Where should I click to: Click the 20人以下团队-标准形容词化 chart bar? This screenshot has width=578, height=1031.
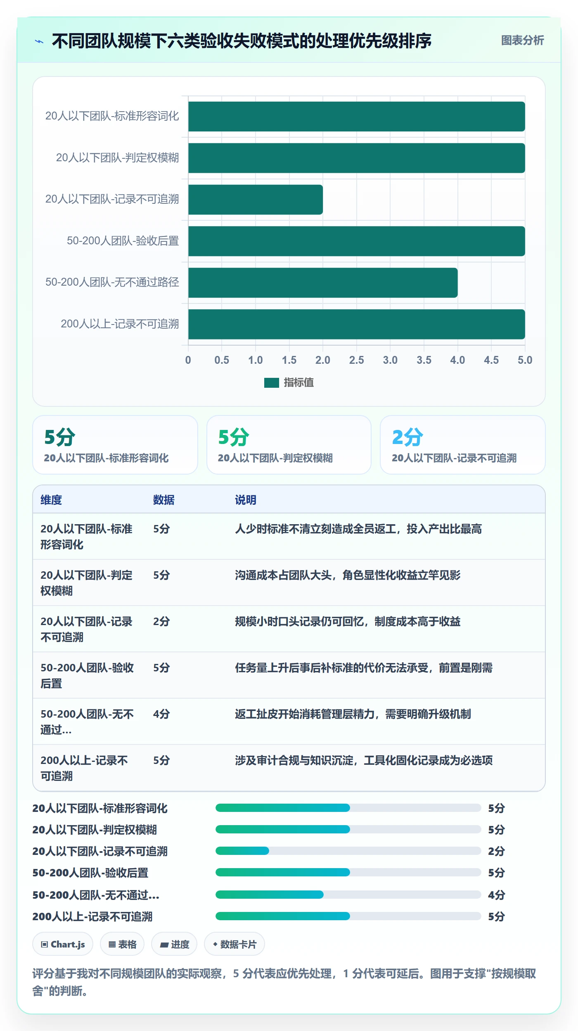[357, 117]
